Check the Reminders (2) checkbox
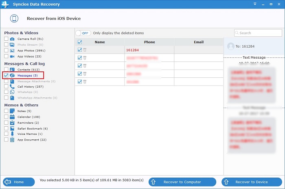 coord(6,123)
